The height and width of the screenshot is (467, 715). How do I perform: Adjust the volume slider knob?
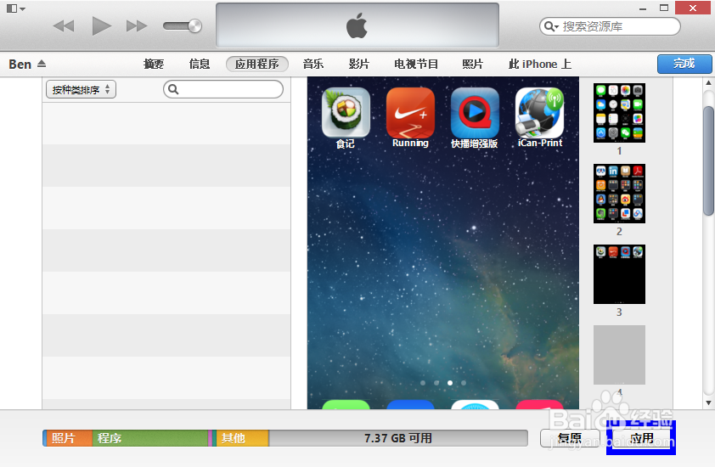point(194,26)
